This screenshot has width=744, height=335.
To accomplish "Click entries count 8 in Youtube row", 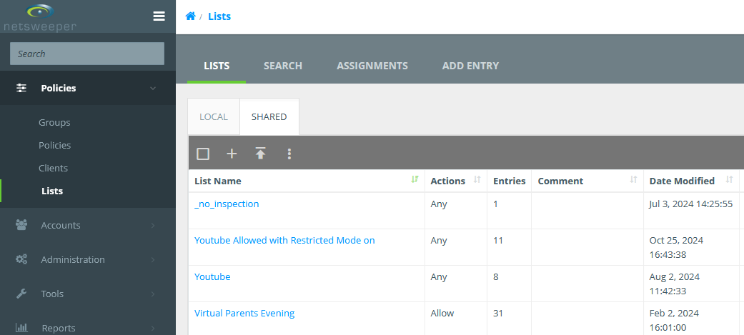I will (x=496, y=276).
